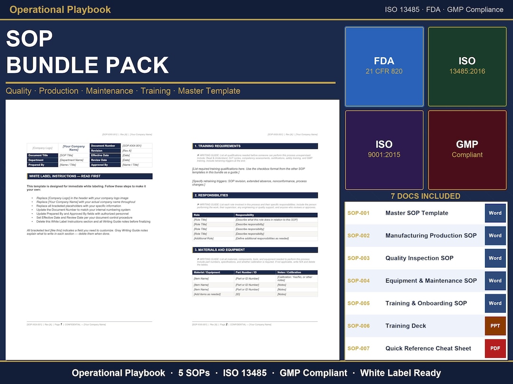Click the SOP-003 document code

pyautogui.click(x=358, y=258)
